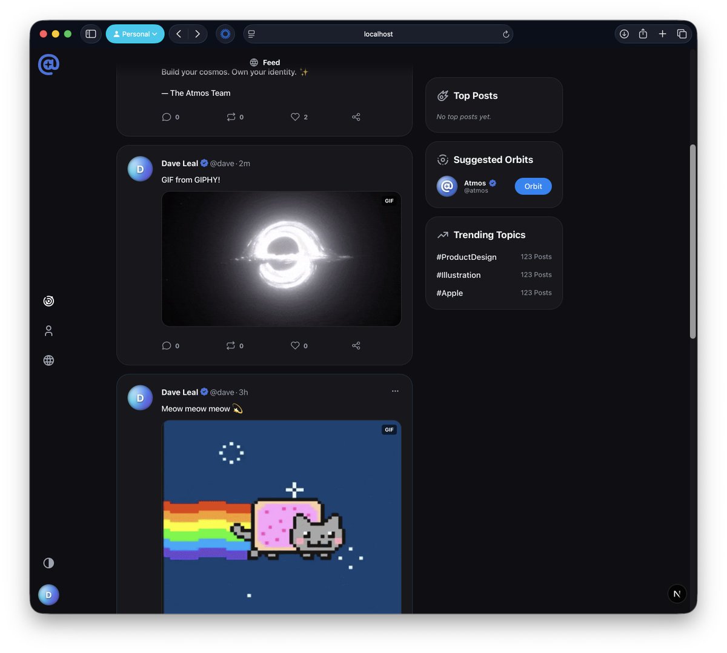727x653 pixels.
Task: Click 'No top posts yet.' text
Action: click(x=464, y=117)
